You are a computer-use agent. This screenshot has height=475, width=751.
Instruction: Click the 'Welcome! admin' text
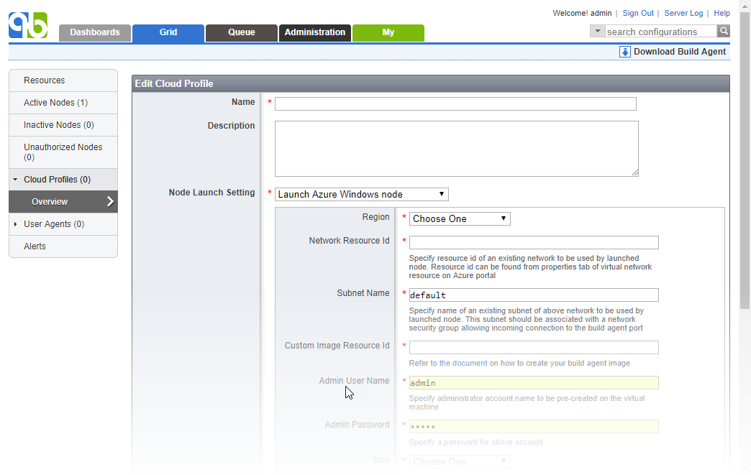[582, 13]
